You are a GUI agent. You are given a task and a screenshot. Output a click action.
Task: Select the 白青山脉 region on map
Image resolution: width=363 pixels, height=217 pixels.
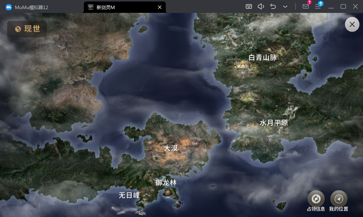[262, 58]
